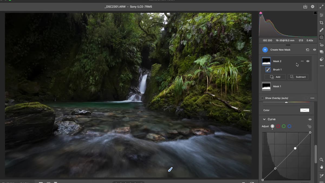The height and width of the screenshot is (183, 325).
Task: Select the Mask 2 thumbnail
Action: (x=266, y=61)
